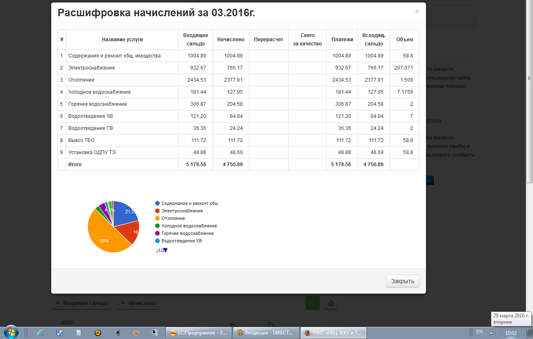The height and width of the screenshot is (339, 533).
Task: Switch to Входящие - DIRECT taskbar window
Action: click(x=266, y=333)
